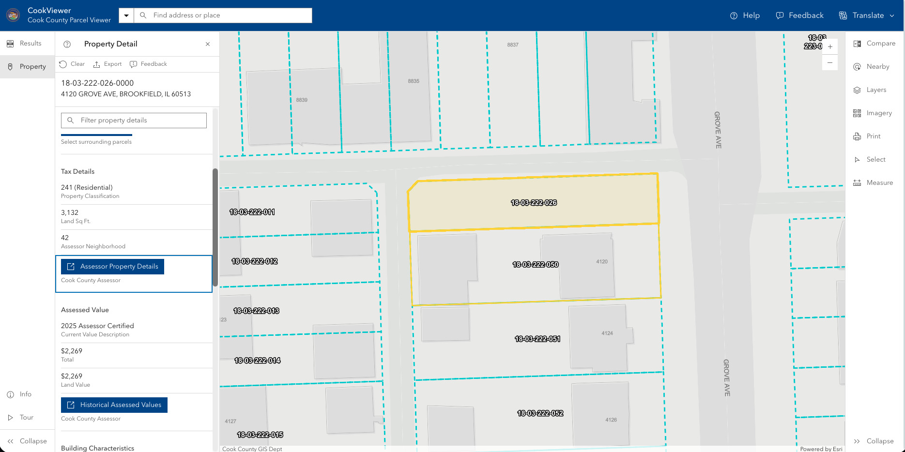The width and height of the screenshot is (905, 452).
Task: Open the Compare tool
Action: click(874, 44)
